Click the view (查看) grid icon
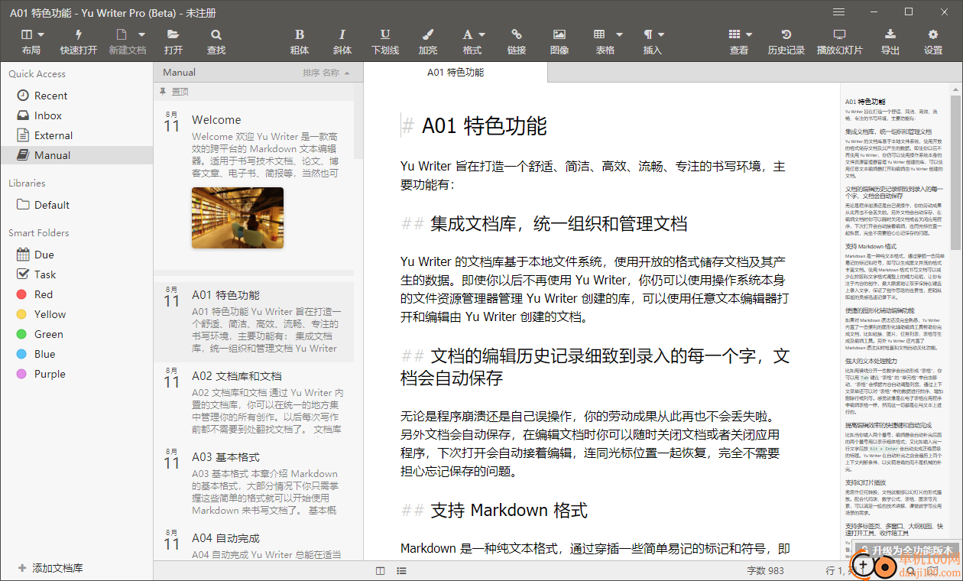Viewport: 963px width, 581px height. click(734, 34)
